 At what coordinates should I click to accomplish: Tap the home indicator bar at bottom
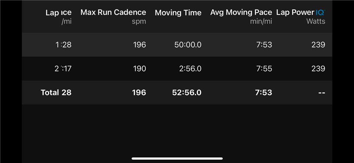177,159
